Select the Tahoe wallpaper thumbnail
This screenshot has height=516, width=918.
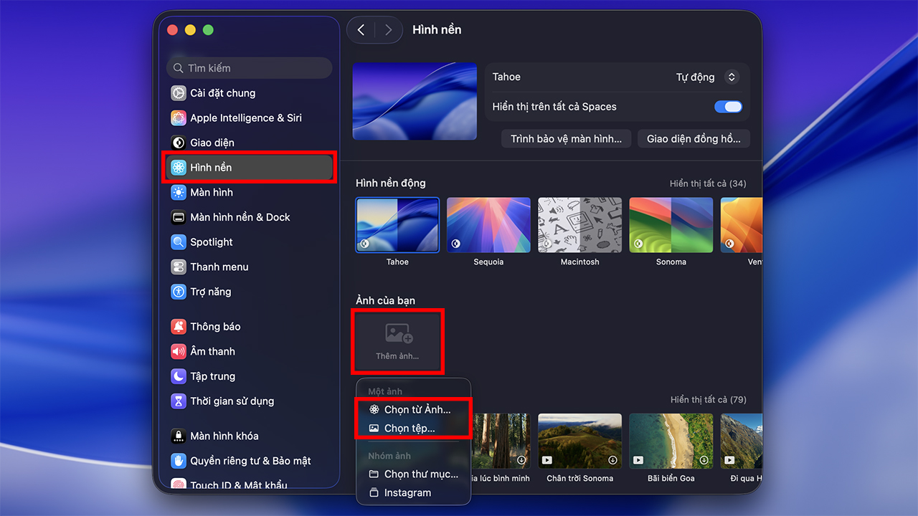pyautogui.click(x=397, y=225)
